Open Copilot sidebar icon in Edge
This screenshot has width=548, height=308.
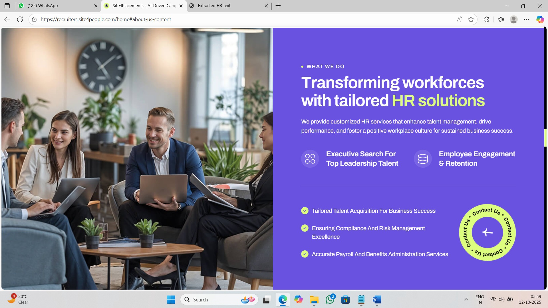point(540,19)
